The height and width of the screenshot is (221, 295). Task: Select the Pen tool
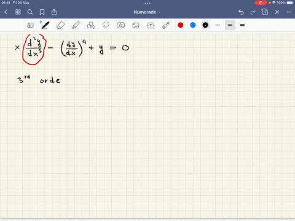pyautogui.click(x=45, y=25)
